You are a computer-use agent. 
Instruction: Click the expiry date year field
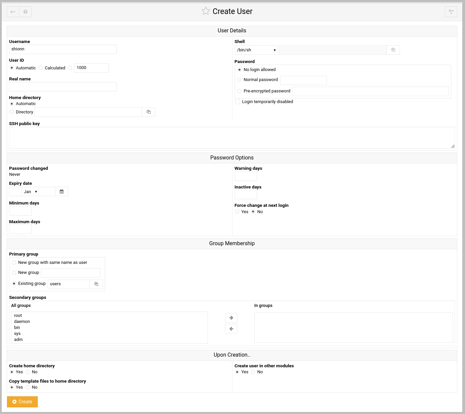click(x=47, y=191)
